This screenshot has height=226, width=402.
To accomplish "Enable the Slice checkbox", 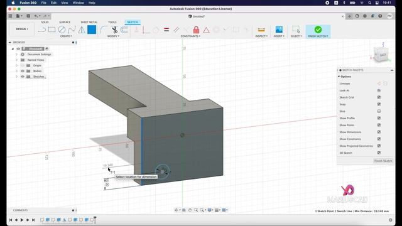I will 379,111.
